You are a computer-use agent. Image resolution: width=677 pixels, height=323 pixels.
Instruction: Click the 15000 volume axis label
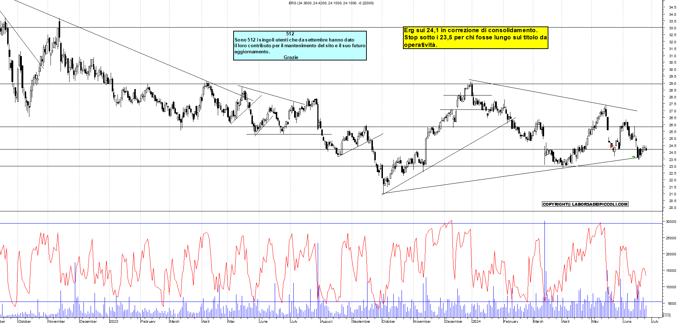pyautogui.click(x=671, y=271)
